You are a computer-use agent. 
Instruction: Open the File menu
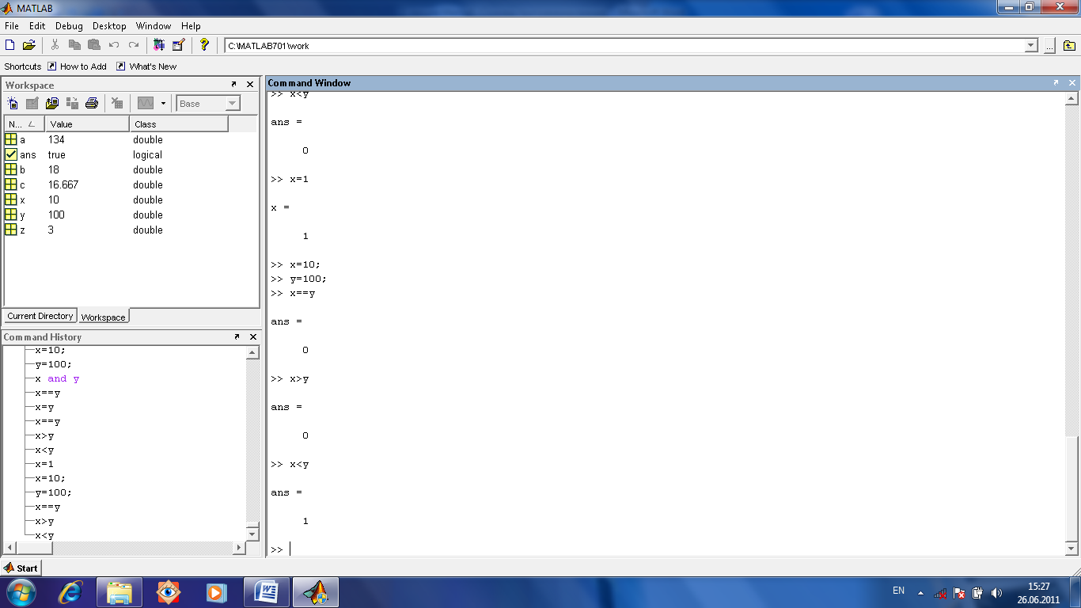coord(11,26)
